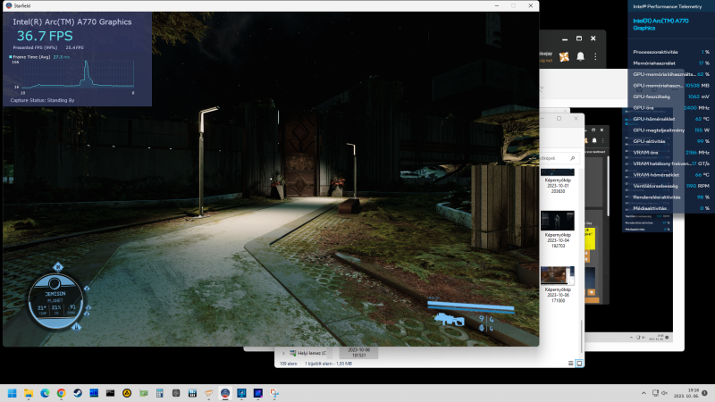Launch Microsoft Edge from the taskbar

[x=45, y=393]
